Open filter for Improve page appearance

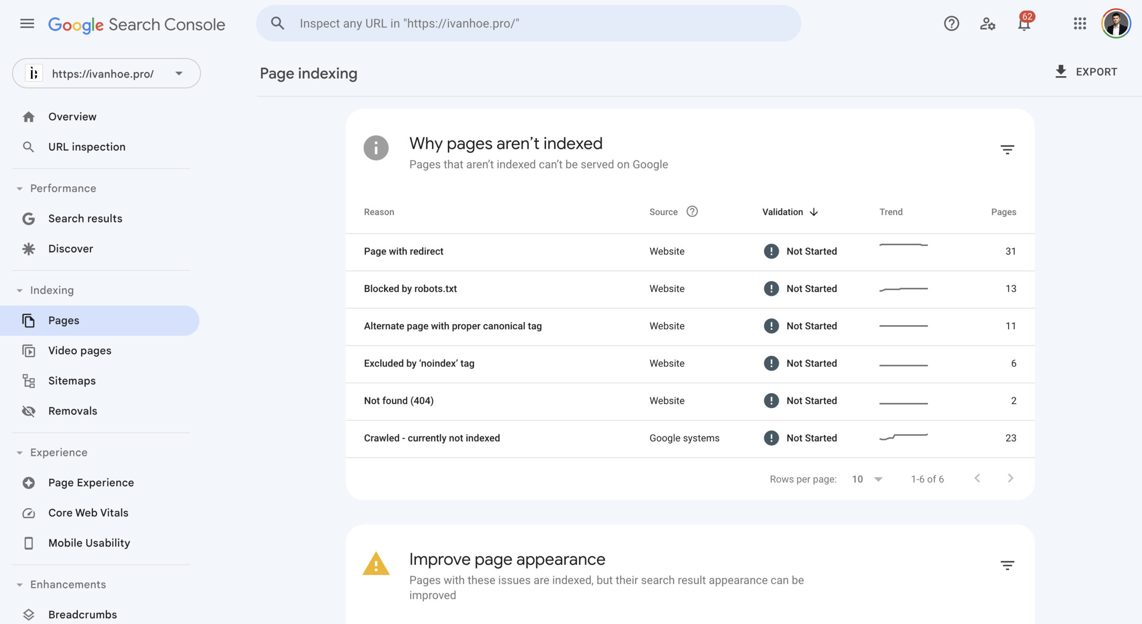coord(1007,566)
